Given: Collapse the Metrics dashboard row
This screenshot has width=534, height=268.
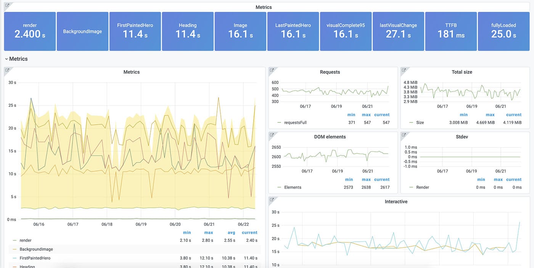Looking at the screenshot, I should (x=16, y=58).
